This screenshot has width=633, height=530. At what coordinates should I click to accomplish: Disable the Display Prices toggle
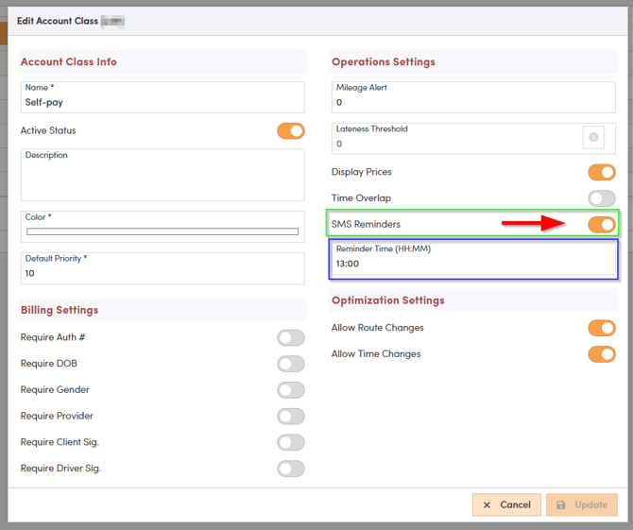pyautogui.click(x=601, y=172)
